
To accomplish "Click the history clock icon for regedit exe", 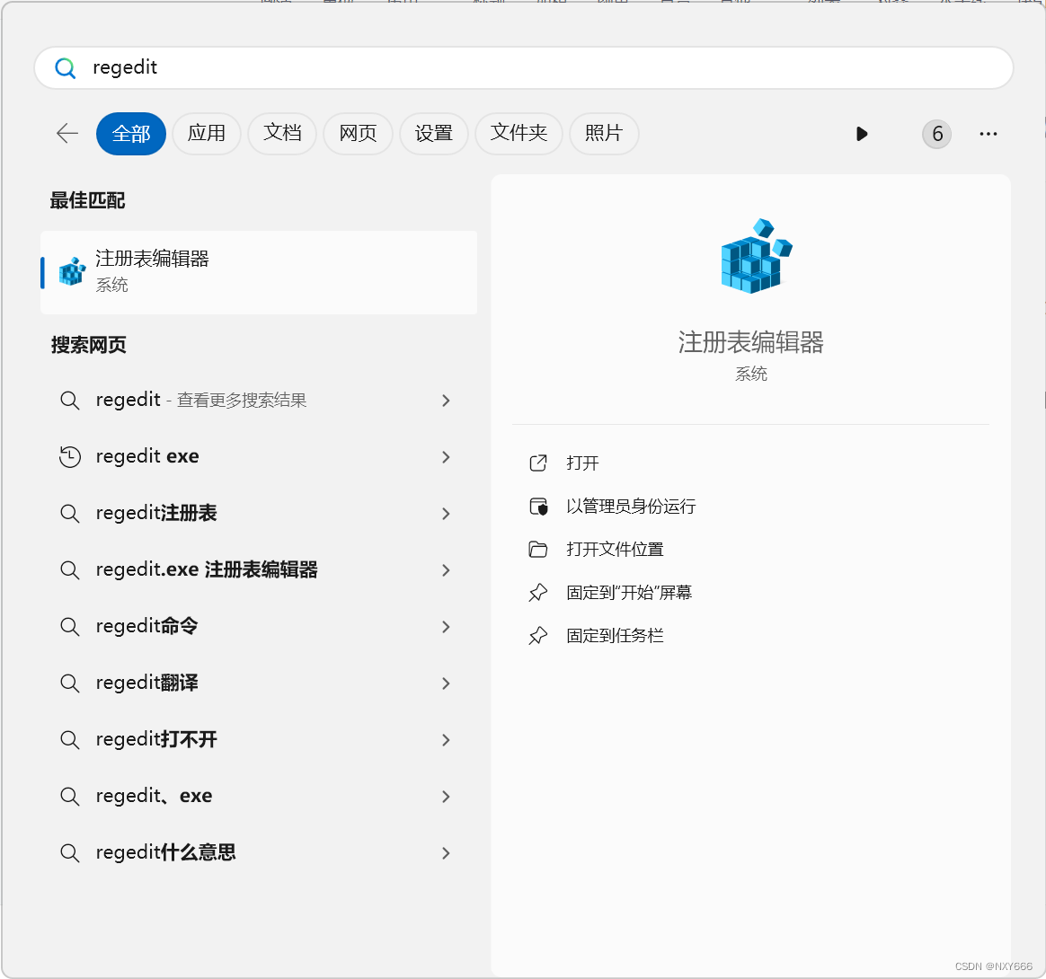I will [69, 457].
